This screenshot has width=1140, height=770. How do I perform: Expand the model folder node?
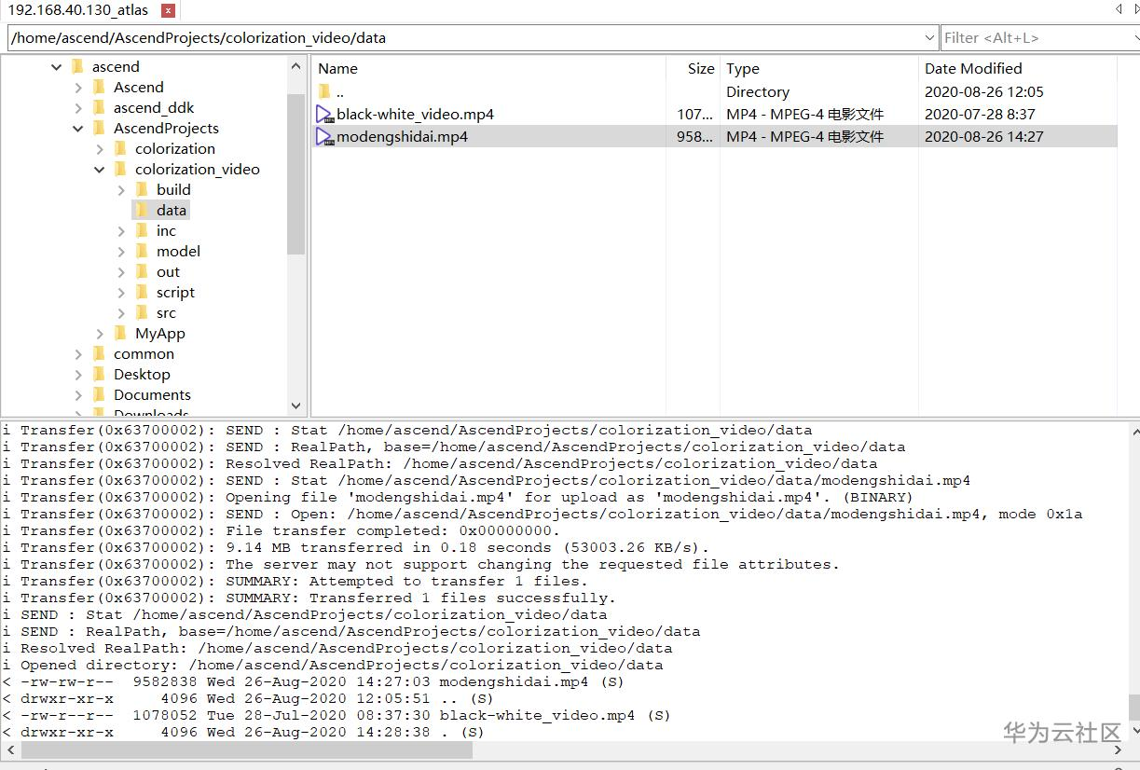click(x=121, y=252)
